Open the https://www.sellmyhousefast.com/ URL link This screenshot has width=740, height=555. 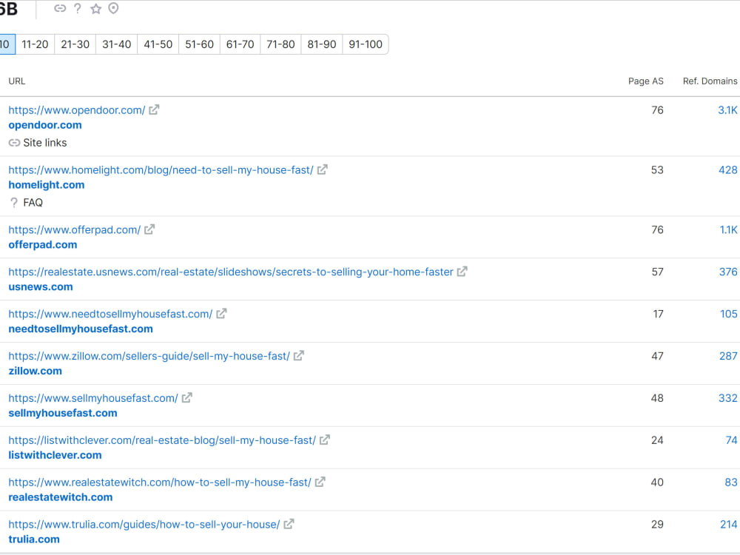(x=93, y=398)
